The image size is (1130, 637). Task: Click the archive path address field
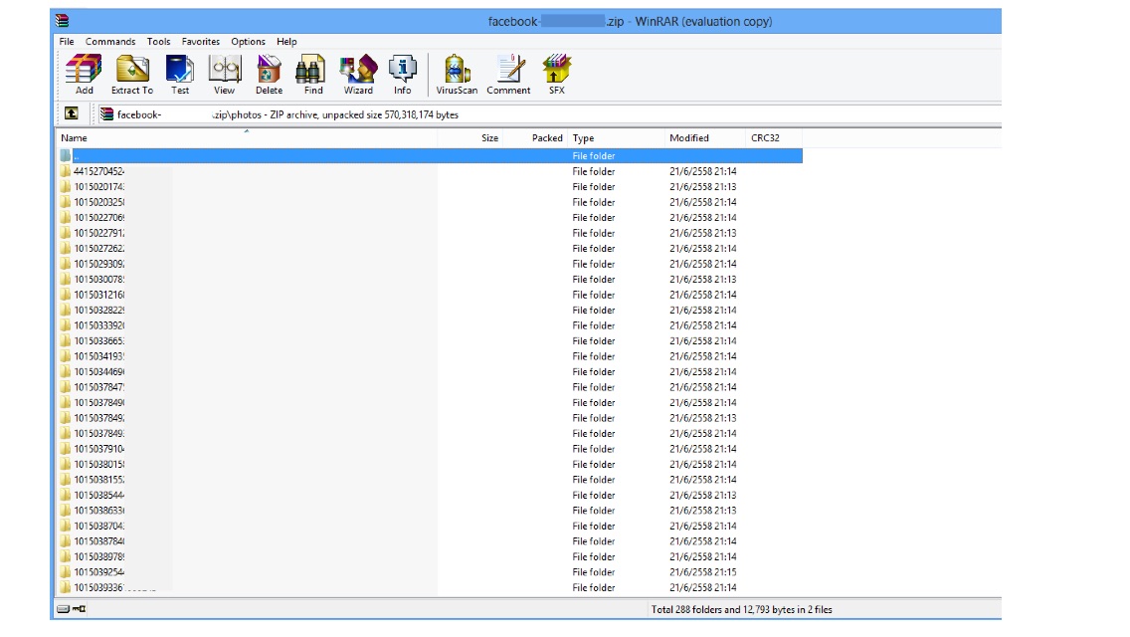(548, 114)
